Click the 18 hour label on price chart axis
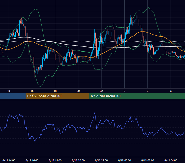185x163 pixels. [x=55, y=91]
